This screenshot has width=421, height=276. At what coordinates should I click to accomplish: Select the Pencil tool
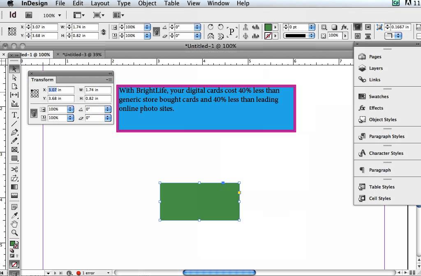coord(14,141)
